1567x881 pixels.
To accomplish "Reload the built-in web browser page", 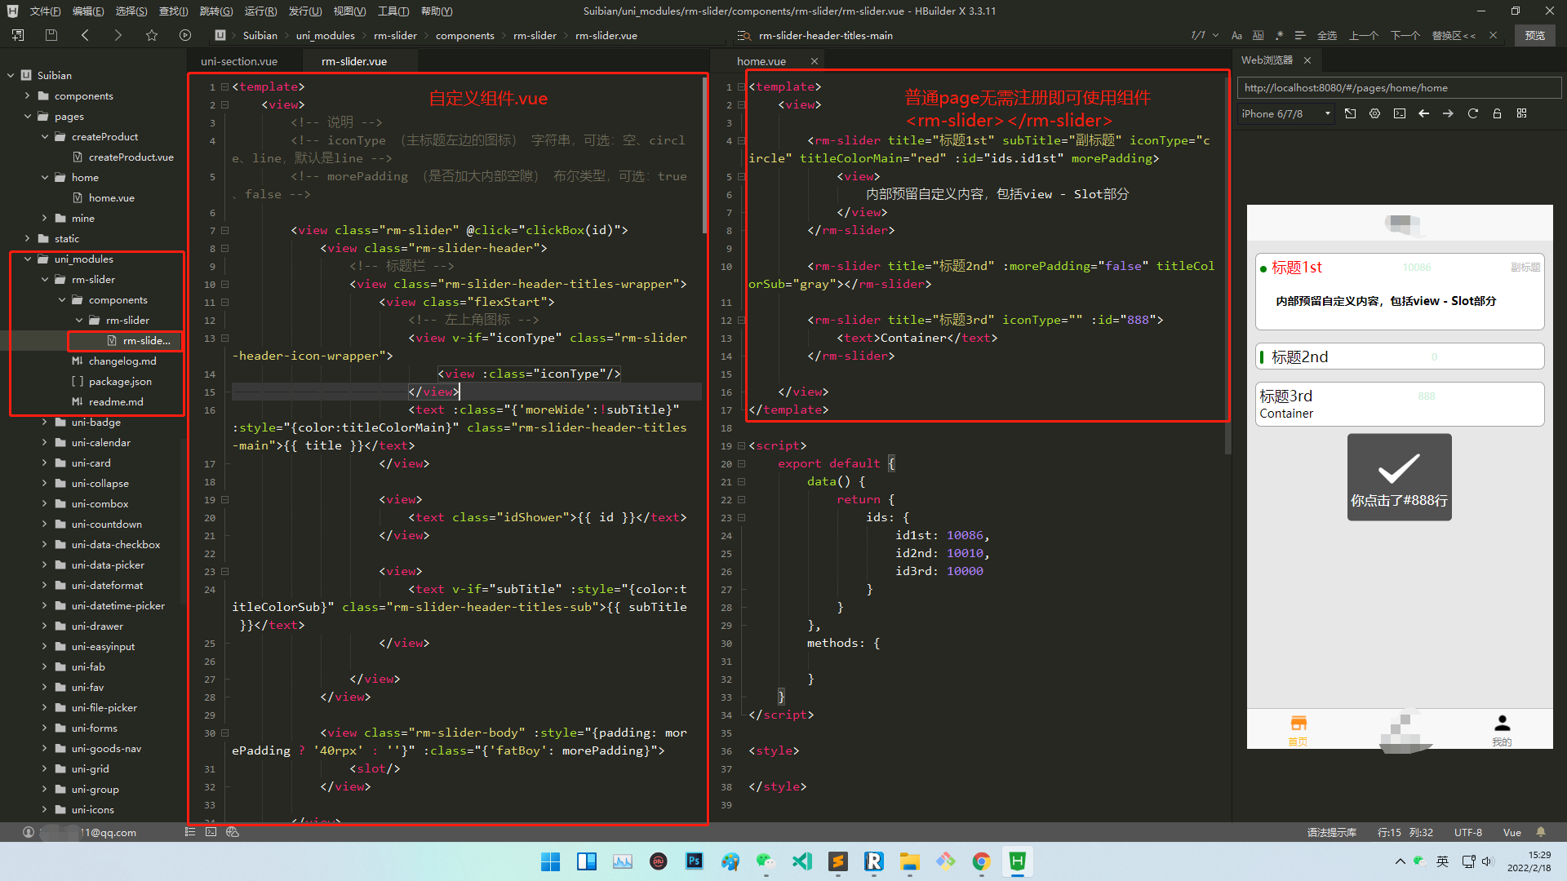I will click(x=1473, y=113).
